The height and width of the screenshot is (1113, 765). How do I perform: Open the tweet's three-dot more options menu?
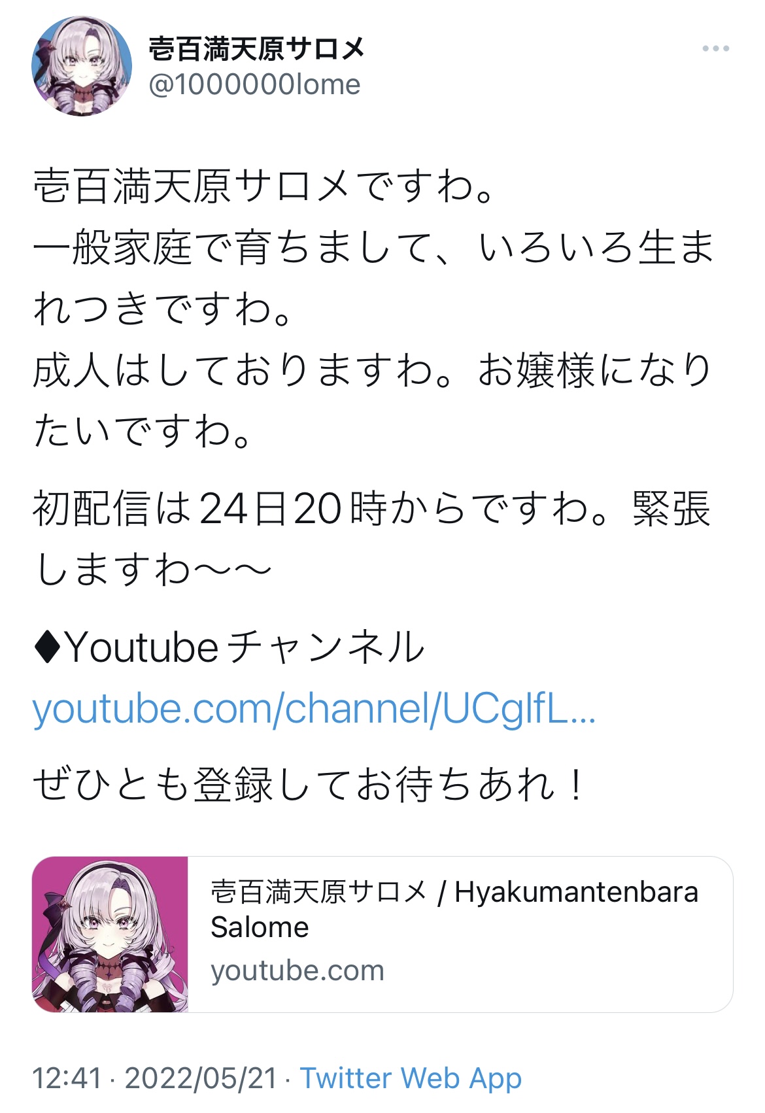tap(715, 48)
